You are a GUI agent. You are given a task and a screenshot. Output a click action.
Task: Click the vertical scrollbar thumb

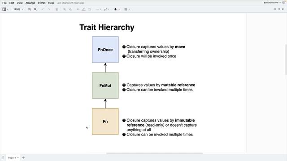click(x=286, y=59)
